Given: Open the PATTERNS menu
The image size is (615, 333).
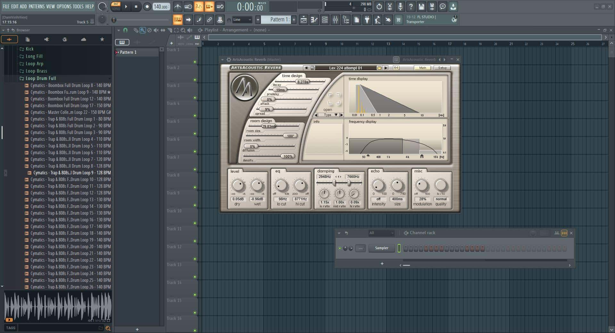Looking at the screenshot, I should [x=37, y=6].
